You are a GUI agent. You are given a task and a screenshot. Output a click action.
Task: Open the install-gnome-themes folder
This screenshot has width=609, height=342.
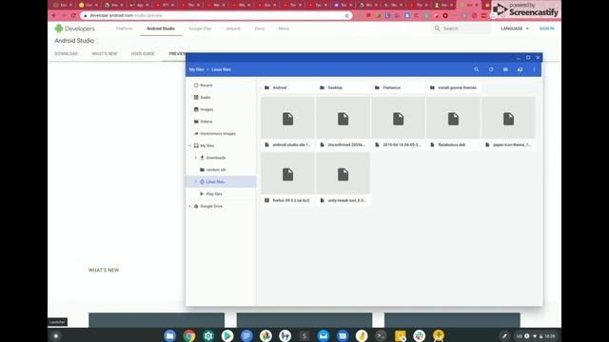[453, 87]
